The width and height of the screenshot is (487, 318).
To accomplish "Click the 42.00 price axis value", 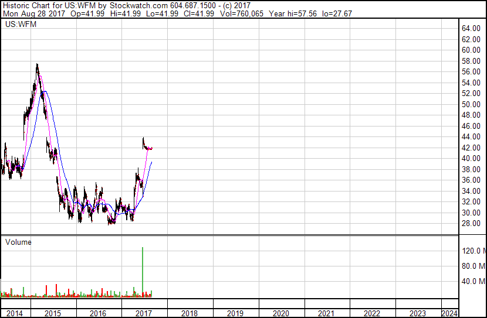I will pyautogui.click(x=471, y=148).
